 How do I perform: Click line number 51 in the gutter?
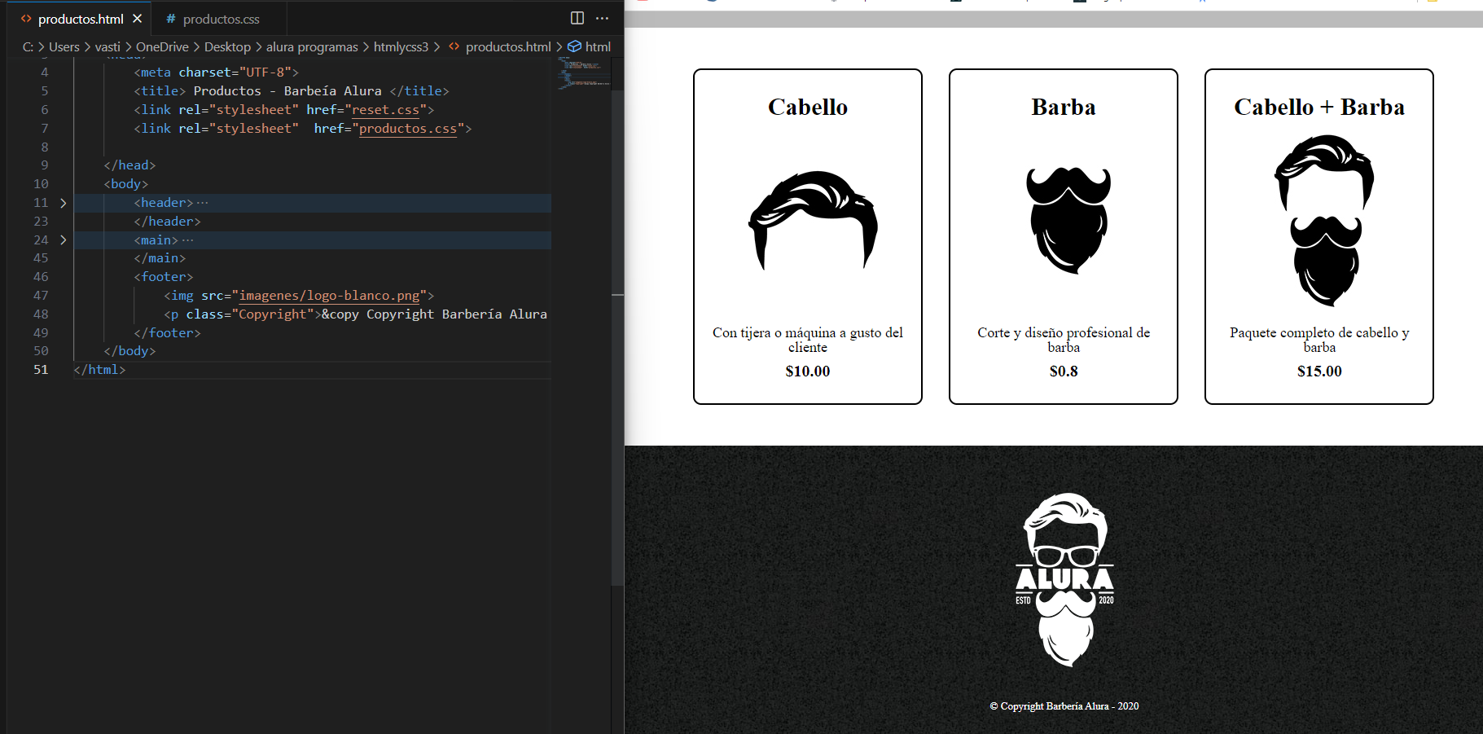tap(41, 370)
